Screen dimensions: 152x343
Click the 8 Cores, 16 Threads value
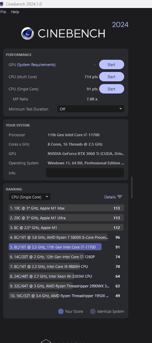(x=75, y=144)
